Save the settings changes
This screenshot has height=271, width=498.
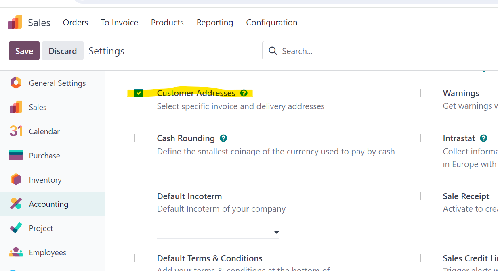click(24, 51)
